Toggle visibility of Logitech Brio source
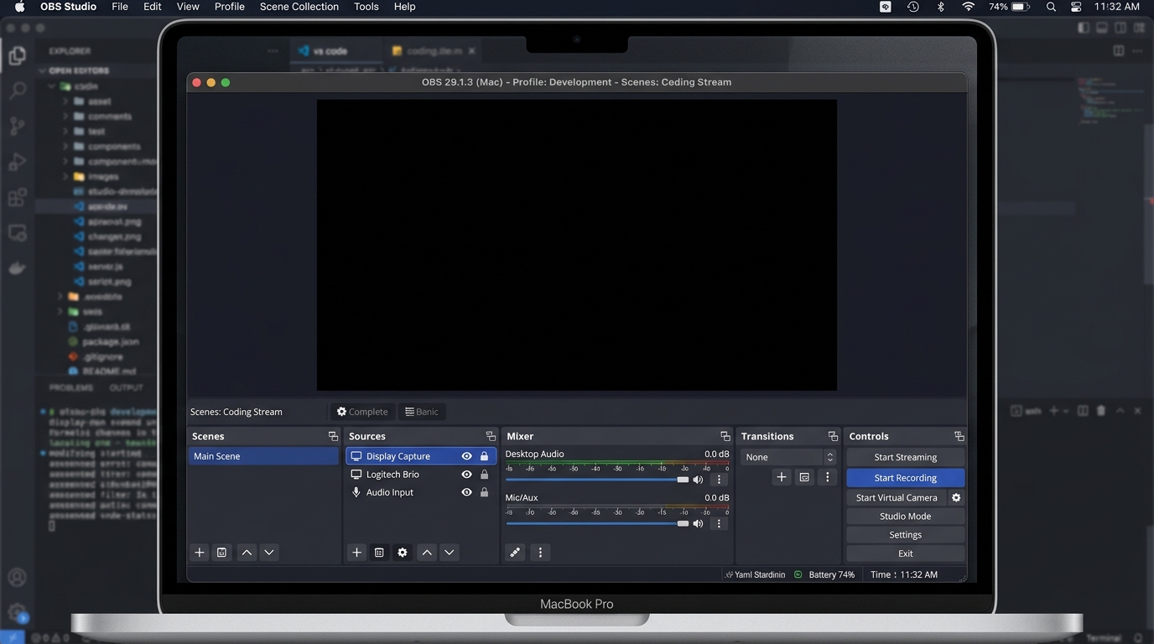 466,475
